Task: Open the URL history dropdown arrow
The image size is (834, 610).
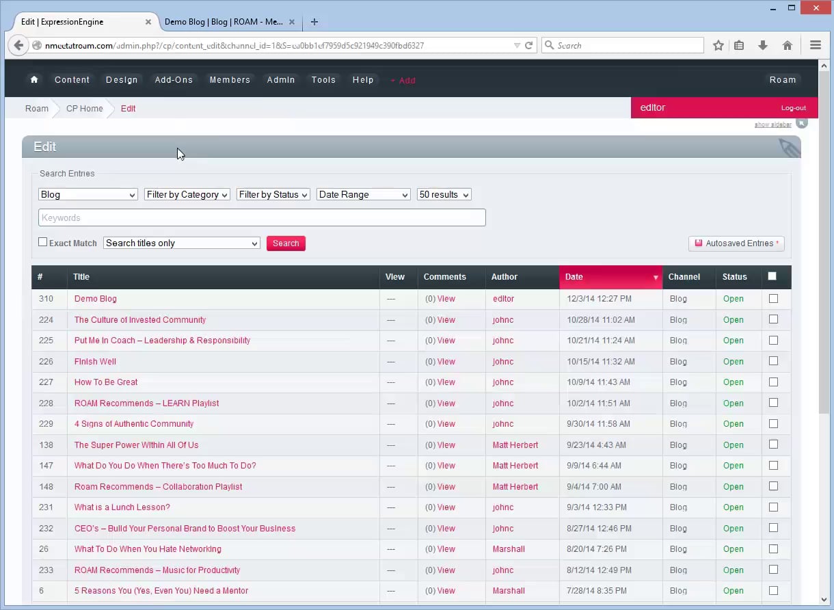Action: (x=517, y=46)
